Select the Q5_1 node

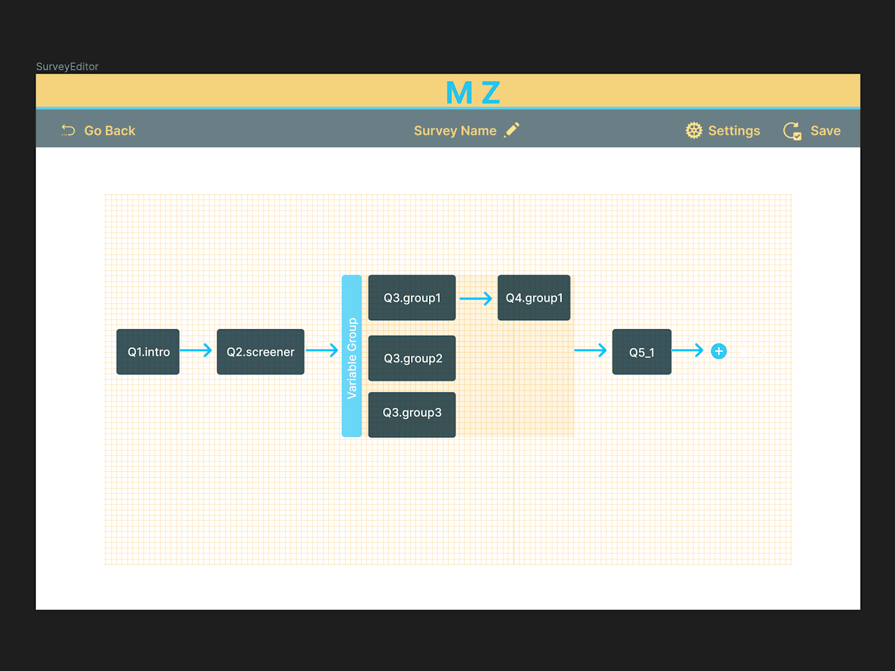[x=642, y=352]
